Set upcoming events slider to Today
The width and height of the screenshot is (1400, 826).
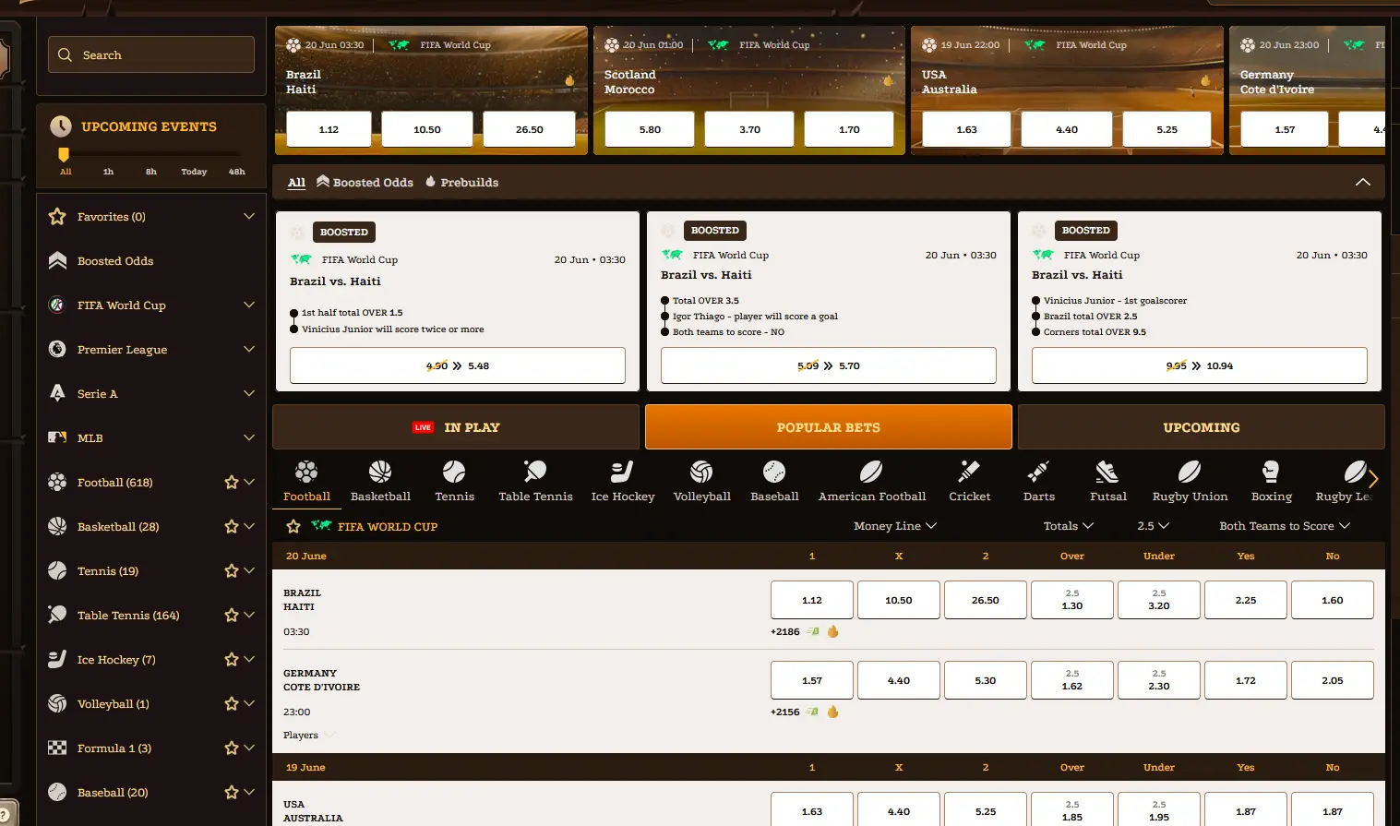coord(194,172)
